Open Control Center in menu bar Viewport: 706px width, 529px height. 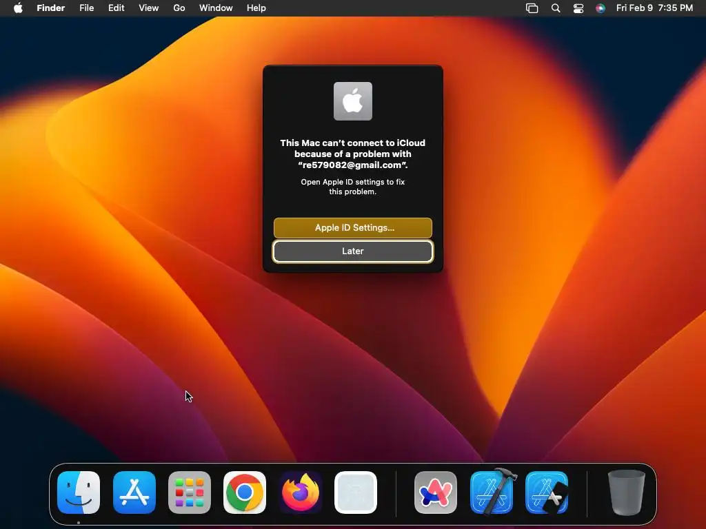578,8
